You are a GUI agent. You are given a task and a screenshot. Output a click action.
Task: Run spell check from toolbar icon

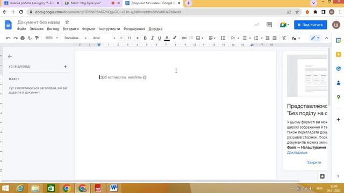coord(30,38)
